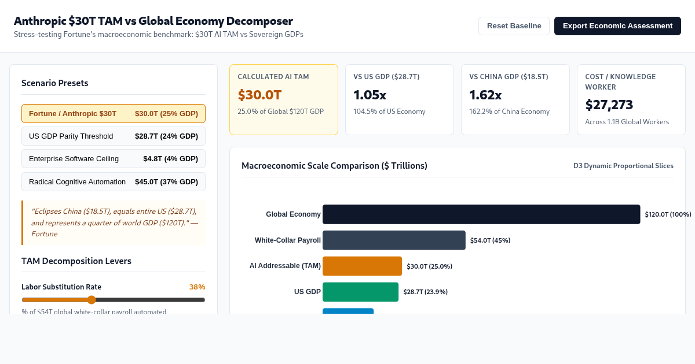Click the 162.2% of China Economy caption

coord(509,112)
